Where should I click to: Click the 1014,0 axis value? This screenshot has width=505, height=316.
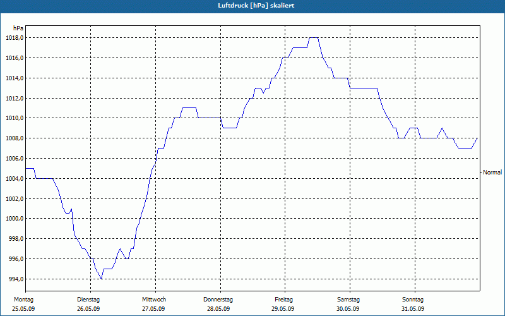[x=14, y=78]
